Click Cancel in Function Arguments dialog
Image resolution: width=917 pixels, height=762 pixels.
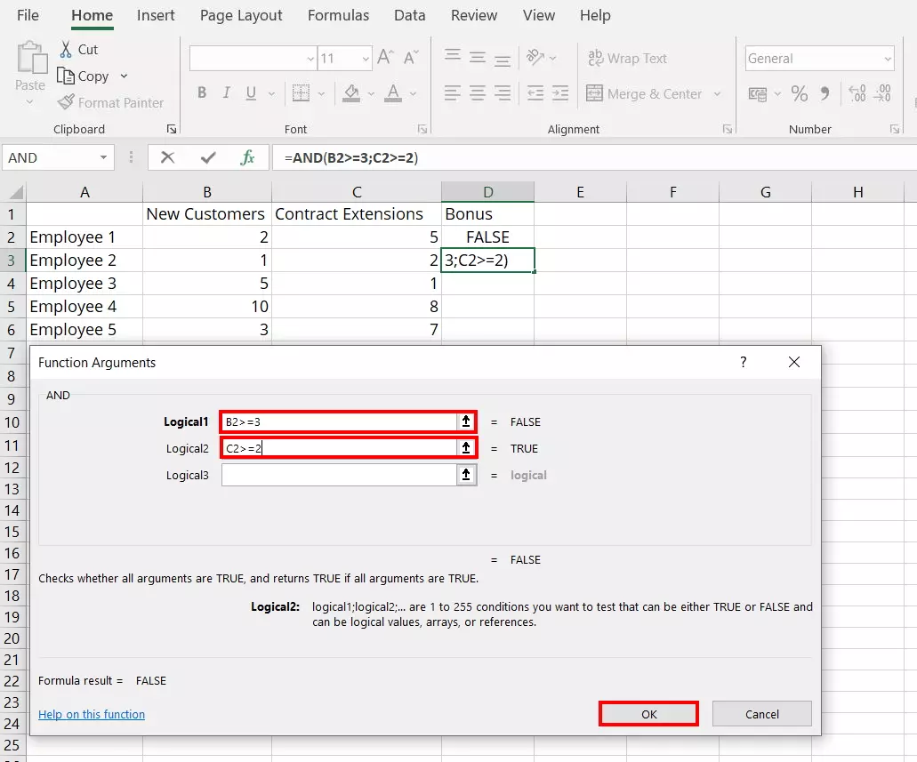(762, 713)
